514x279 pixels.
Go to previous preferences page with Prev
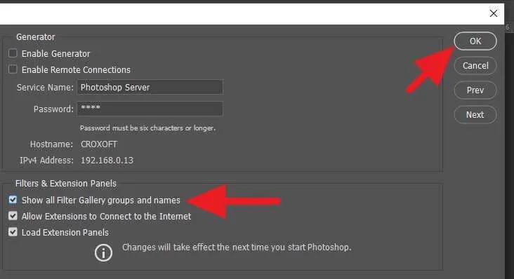click(475, 90)
